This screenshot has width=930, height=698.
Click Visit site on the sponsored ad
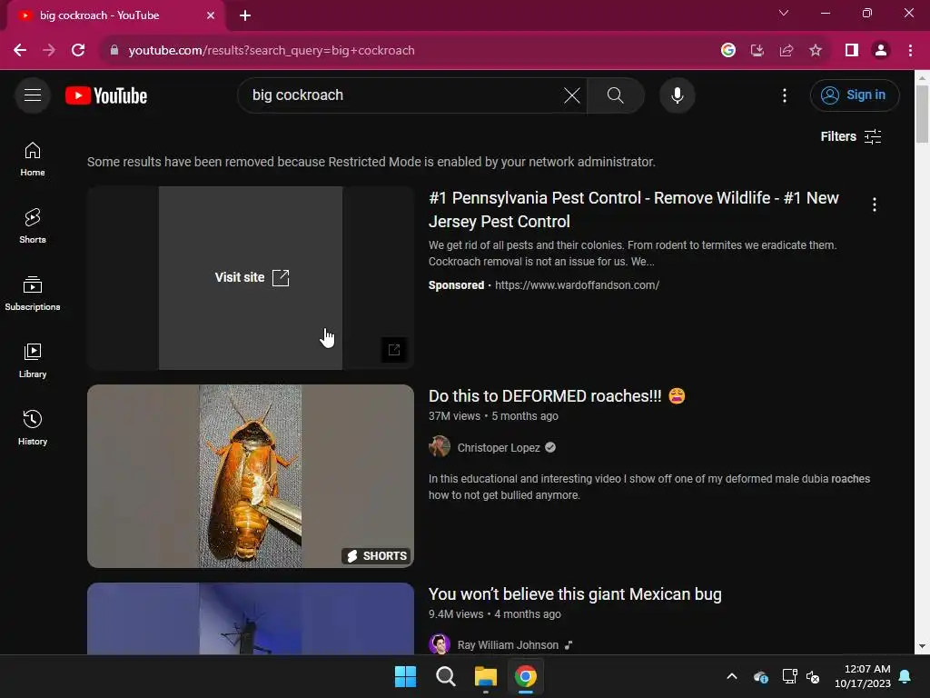click(x=252, y=277)
